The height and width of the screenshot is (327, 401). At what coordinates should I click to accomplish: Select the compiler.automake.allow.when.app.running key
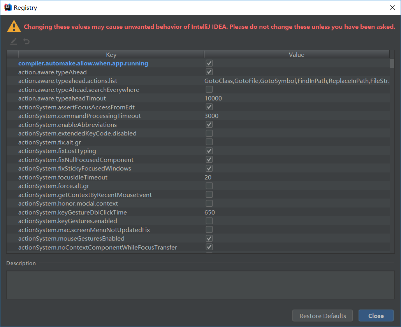coord(83,63)
